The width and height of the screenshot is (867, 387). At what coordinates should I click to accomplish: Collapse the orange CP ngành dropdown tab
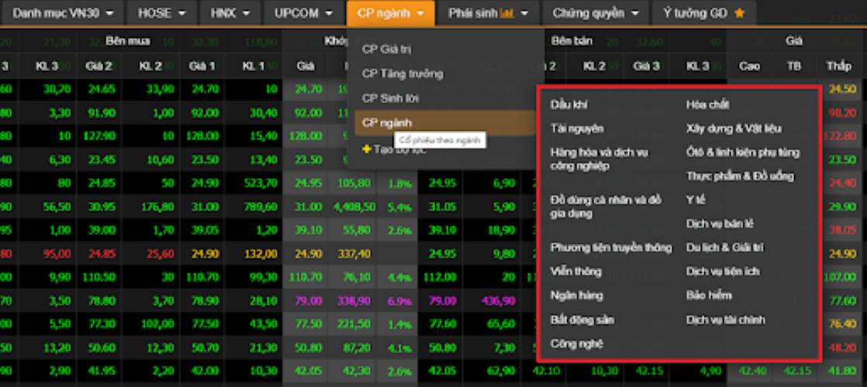pyautogui.click(x=391, y=13)
